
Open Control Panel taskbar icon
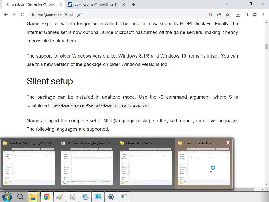pos(98,197)
